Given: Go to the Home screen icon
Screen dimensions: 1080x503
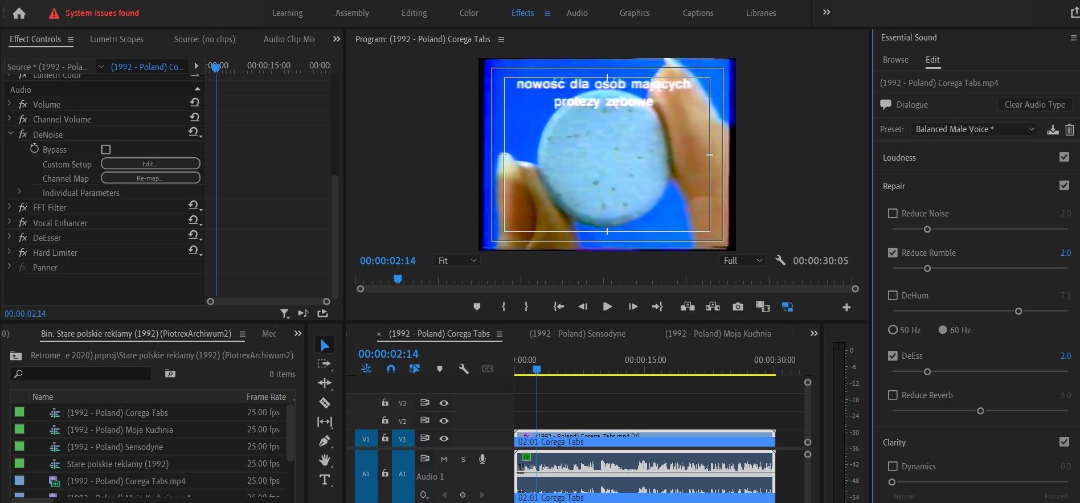Looking at the screenshot, I should pyautogui.click(x=19, y=13).
